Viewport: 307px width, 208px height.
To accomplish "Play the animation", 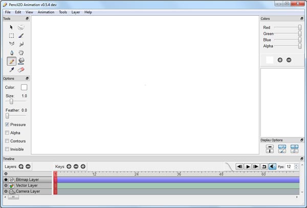I will [248, 167].
